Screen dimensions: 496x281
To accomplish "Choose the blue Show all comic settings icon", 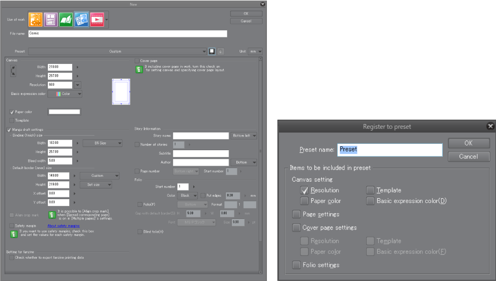I will tap(81, 19).
